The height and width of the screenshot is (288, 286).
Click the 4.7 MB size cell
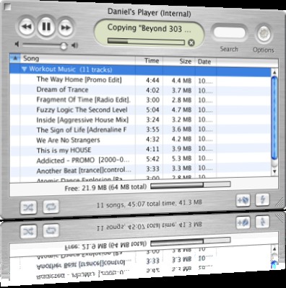point(182,109)
